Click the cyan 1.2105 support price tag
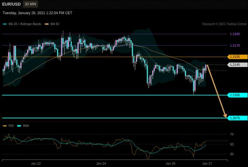Image resolution: width=248 pixels, height=167 pixels. click(237, 95)
